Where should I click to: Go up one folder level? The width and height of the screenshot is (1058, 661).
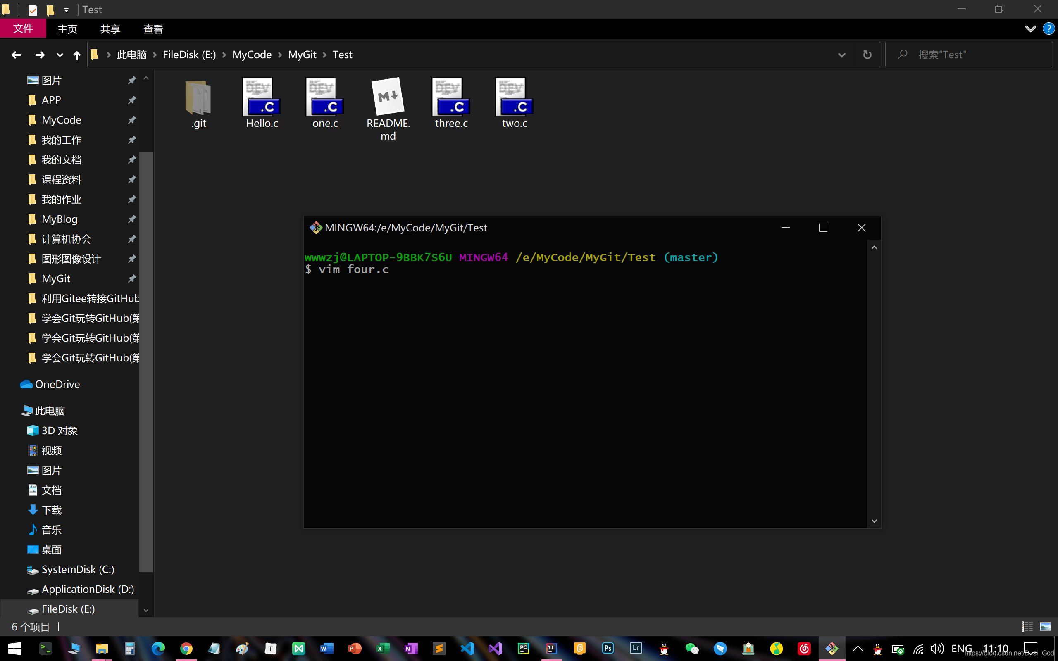pyautogui.click(x=76, y=55)
